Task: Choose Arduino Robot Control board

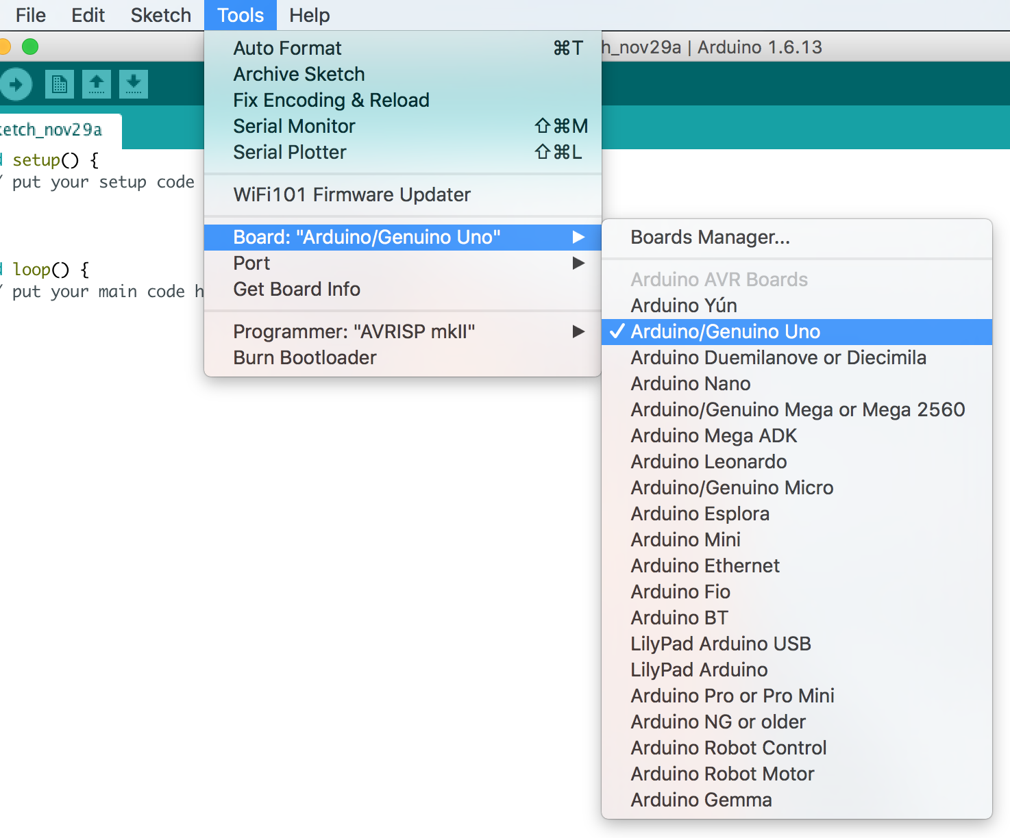Action: (x=797, y=748)
